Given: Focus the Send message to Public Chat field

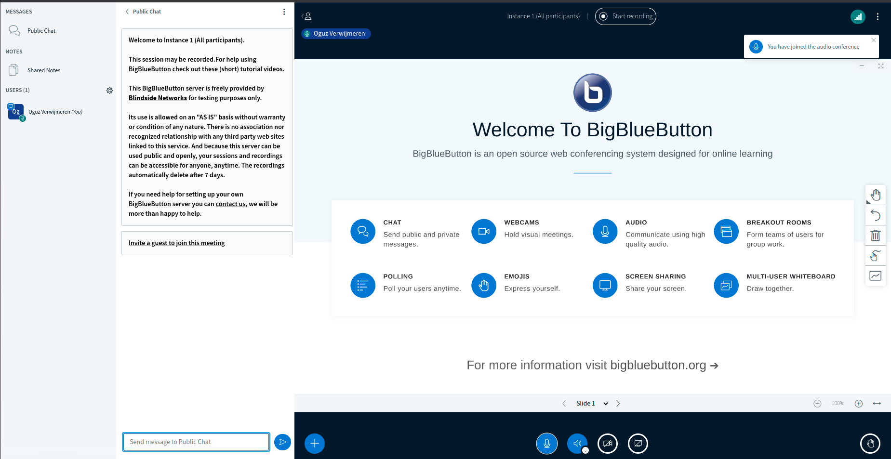Looking at the screenshot, I should point(196,442).
